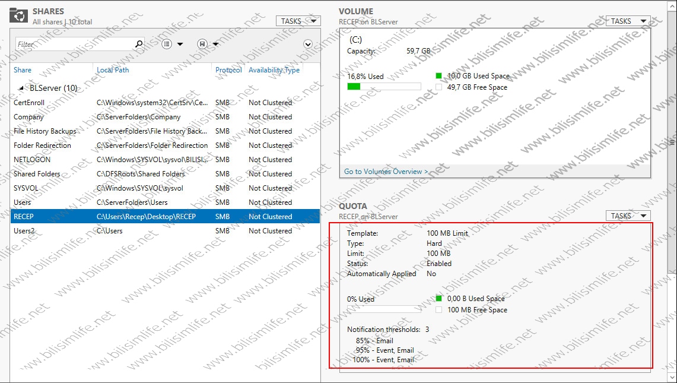The width and height of the screenshot is (677, 383).
Task: Click the 85% - Email threshold
Action: point(374,341)
